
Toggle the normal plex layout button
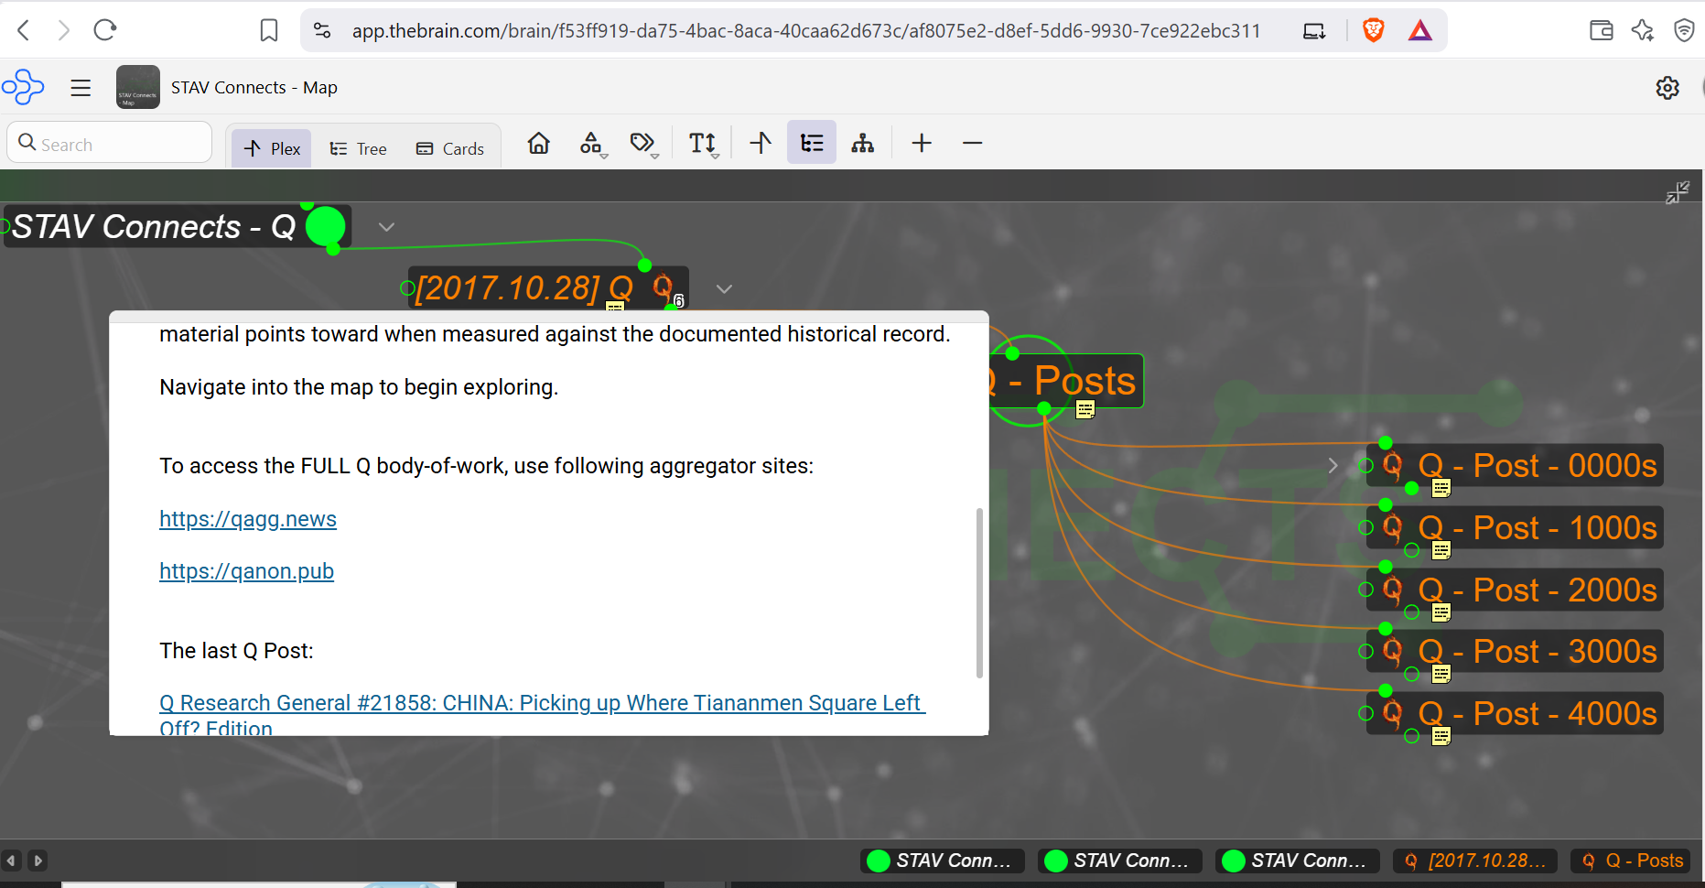[761, 143]
